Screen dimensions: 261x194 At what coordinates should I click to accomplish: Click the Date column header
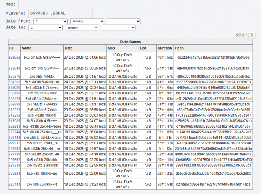pyautogui.click(x=85, y=48)
